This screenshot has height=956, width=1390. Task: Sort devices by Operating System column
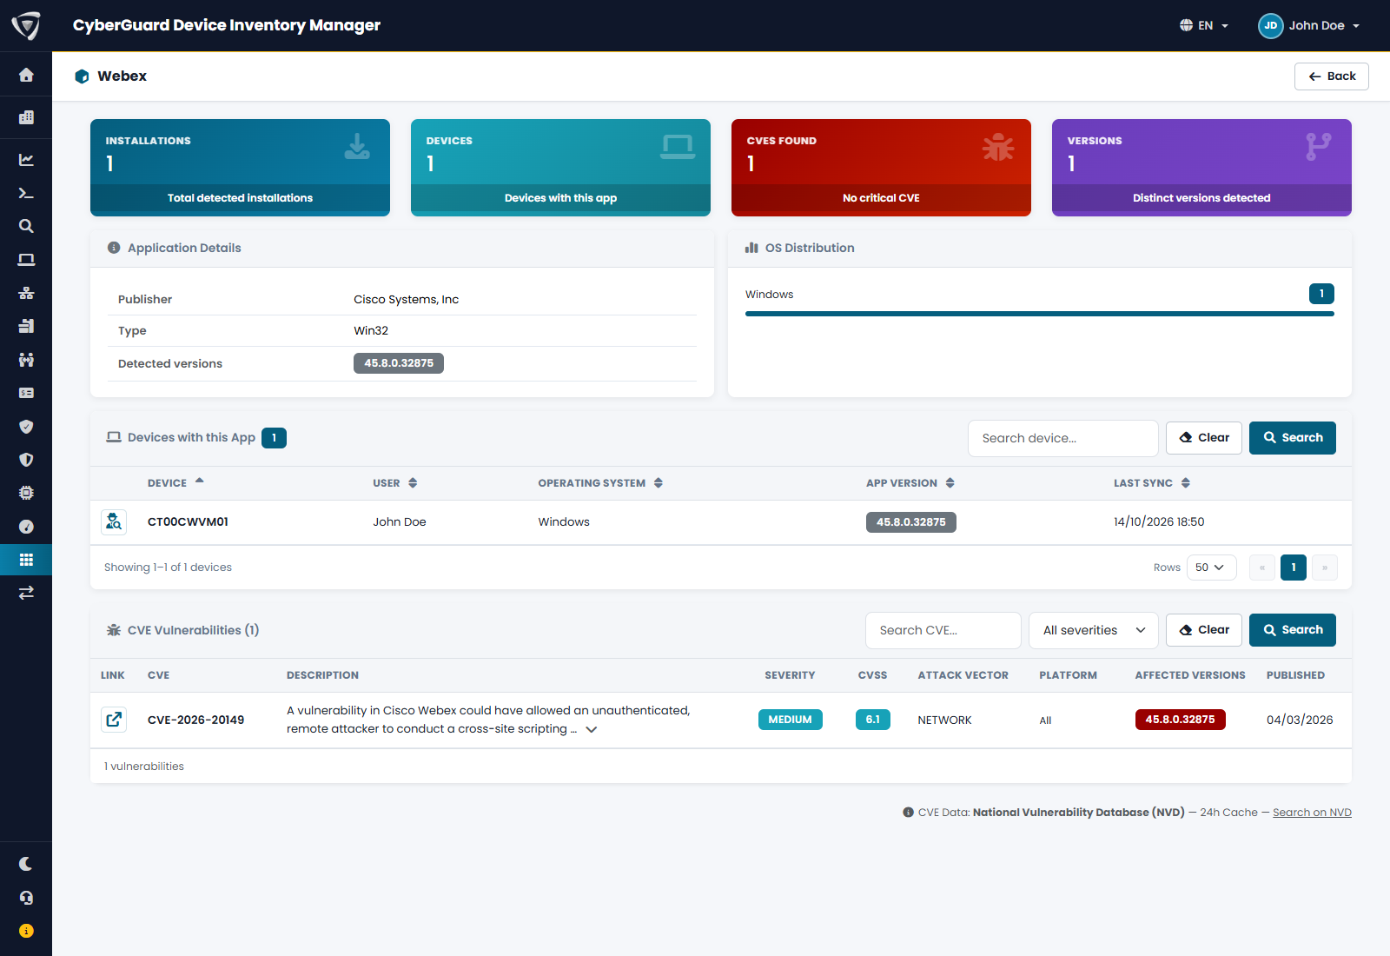[600, 483]
